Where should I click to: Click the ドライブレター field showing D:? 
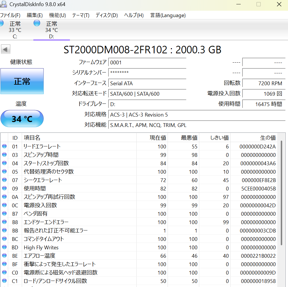click(x=147, y=104)
